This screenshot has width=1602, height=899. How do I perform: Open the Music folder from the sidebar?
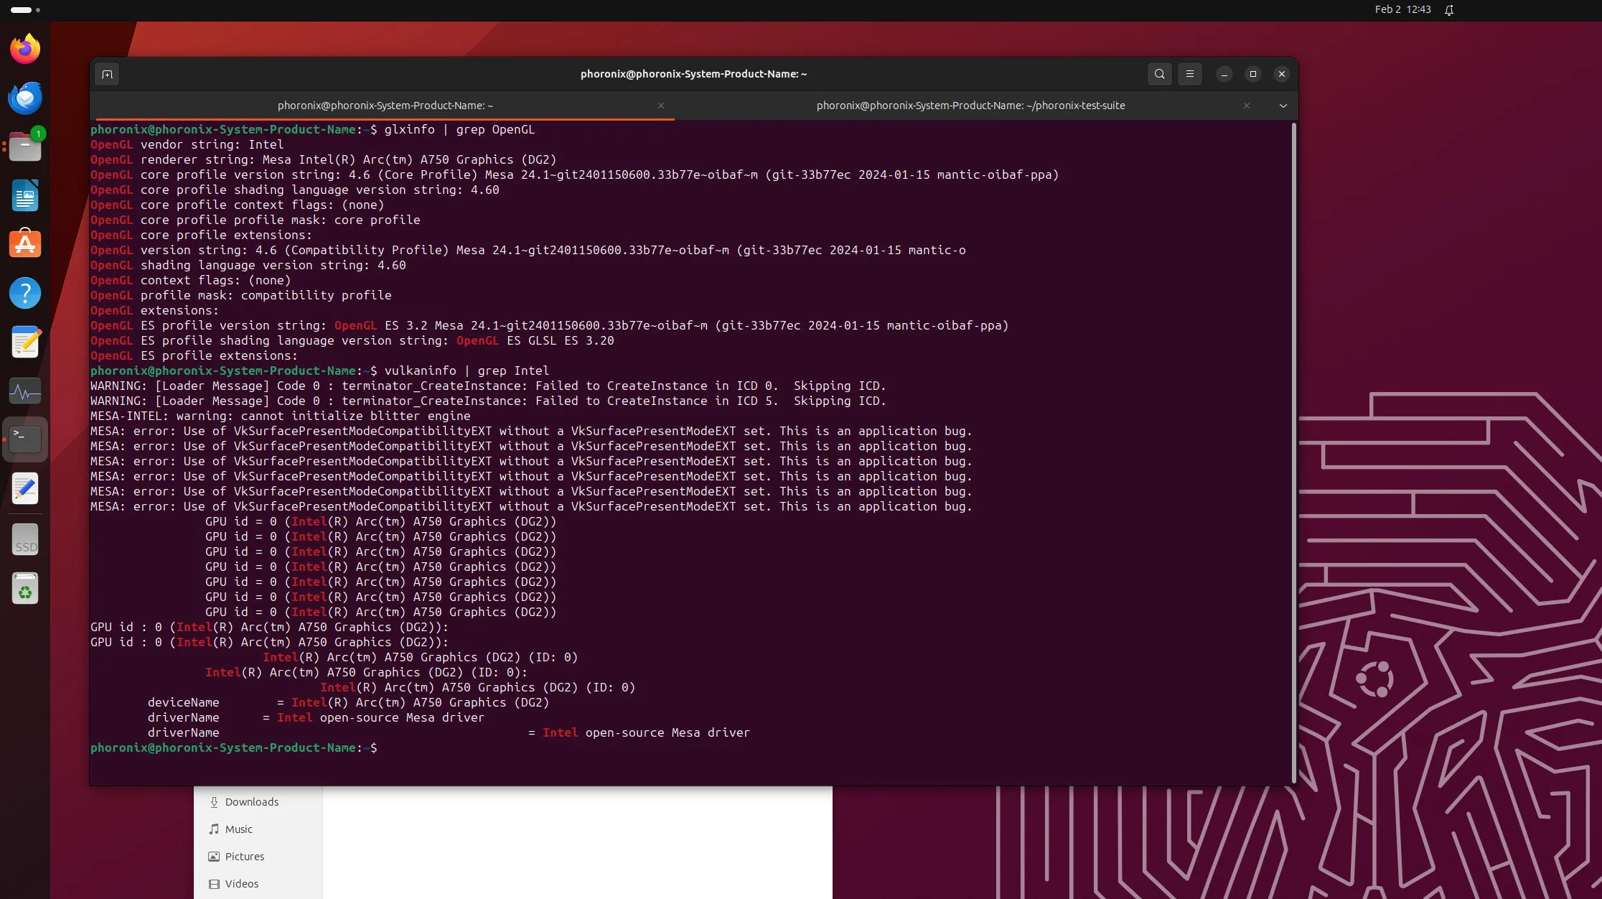pyautogui.click(x=238, y=829)
